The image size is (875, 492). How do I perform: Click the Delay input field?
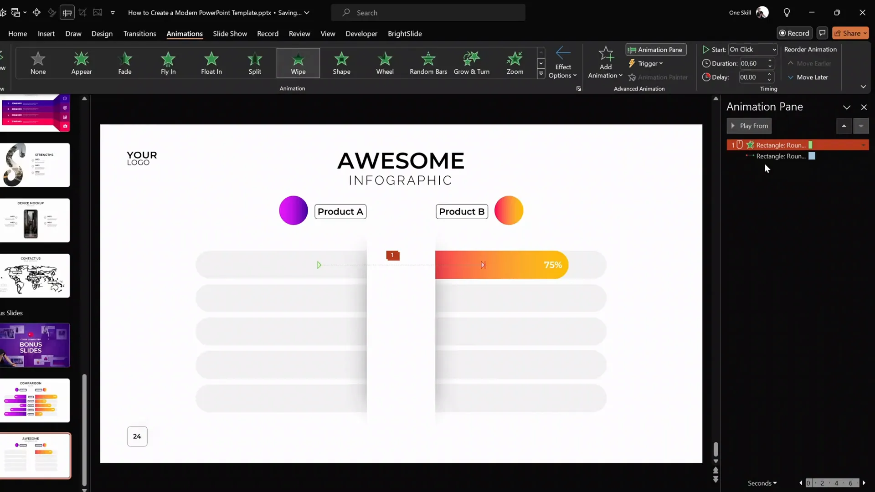(x=752, y=77)
